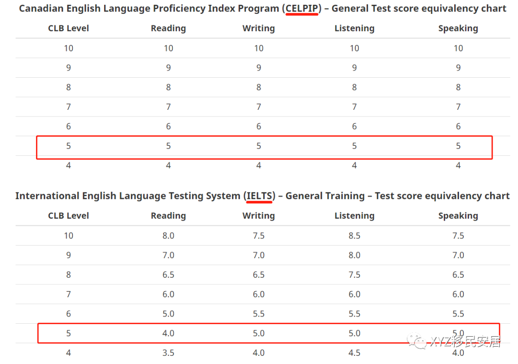Click IELTS Reading 5.0 for CLB 6
The height and width of the screenshot is (364, 518).
point(168,314)
